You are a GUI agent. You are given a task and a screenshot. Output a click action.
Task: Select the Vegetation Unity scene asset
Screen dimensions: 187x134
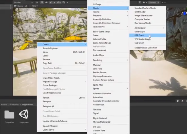[x=24, y=114]
